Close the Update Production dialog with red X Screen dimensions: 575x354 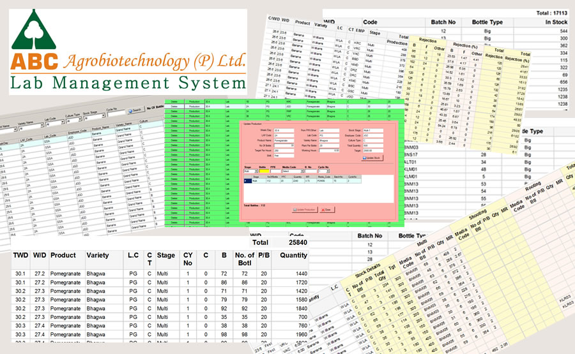pos(327,210)
